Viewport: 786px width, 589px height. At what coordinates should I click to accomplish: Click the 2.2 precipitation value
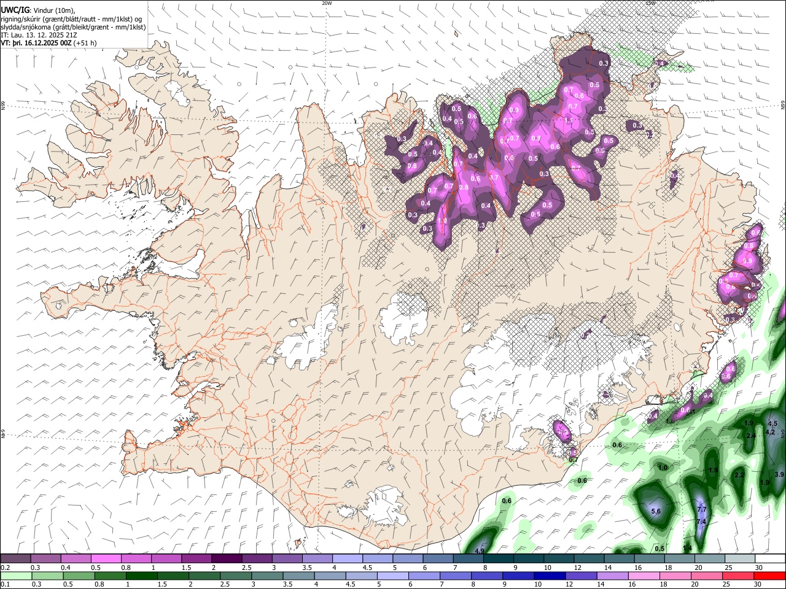739,475
